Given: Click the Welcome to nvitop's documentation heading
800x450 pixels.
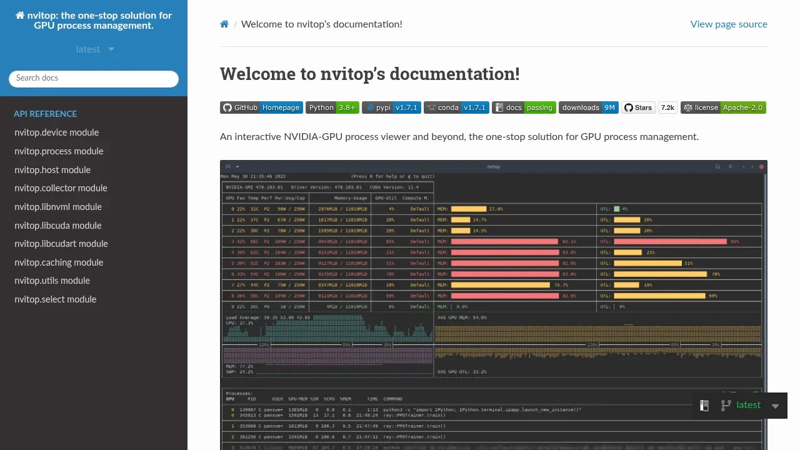Looking at the screenshot, I should click(x=370, y=74).
